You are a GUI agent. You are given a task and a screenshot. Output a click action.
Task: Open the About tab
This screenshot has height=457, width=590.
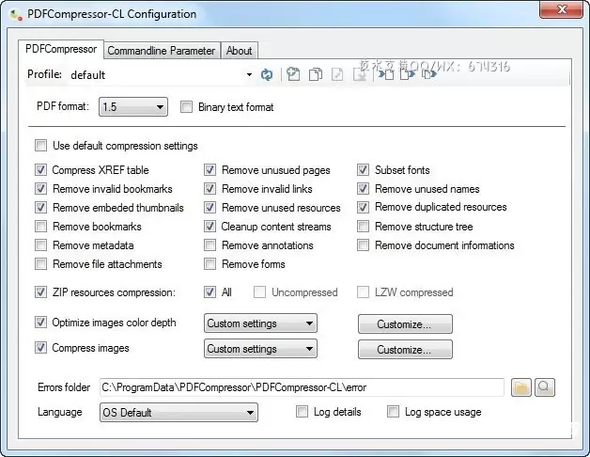[x=240, y=51]
